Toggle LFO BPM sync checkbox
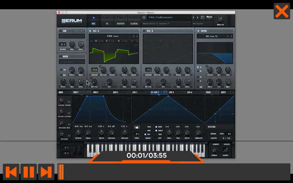The image size is (293, 183). point(156,127)
